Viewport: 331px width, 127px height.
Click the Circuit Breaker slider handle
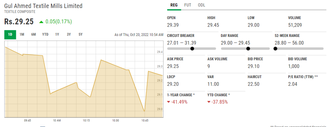192,49
